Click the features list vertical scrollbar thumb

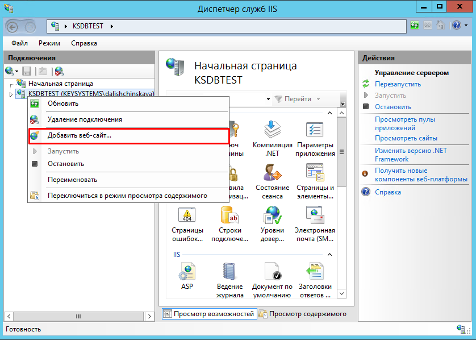tap(341, 152)
